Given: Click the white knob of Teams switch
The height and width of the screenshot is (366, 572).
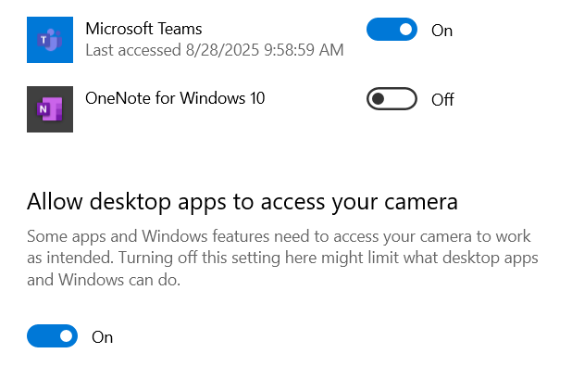Looking at the screenshot, I should pyautogui.click(x=405, y=30).
